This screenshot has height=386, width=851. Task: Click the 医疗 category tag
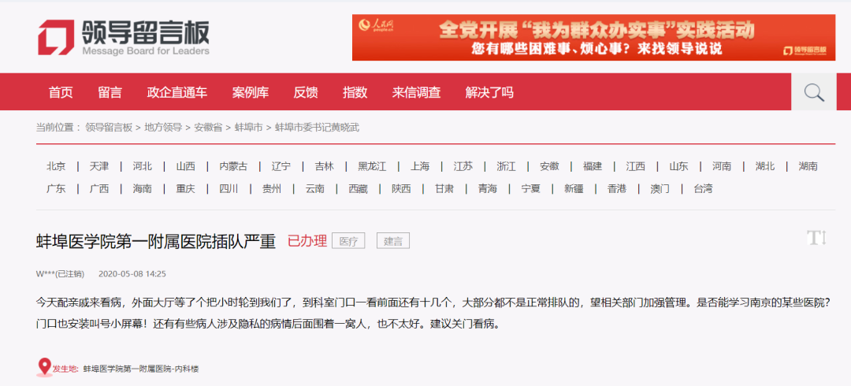(x=348, y=241)
